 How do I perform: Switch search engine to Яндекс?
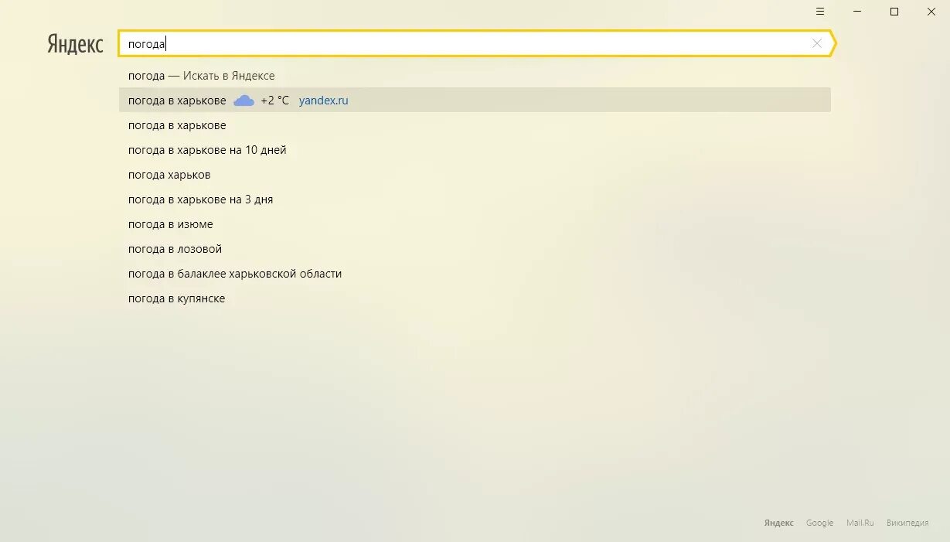778,523
